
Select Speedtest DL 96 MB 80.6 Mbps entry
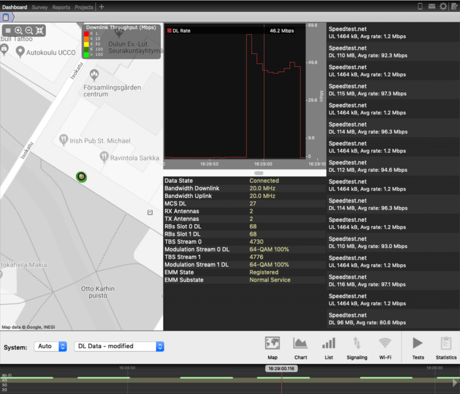tap(393, 319)
